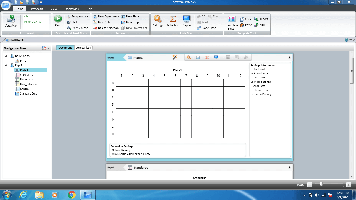This screenshot has width=356, height=200.
Task: Click Open / Close drawer control
Action: point(77,28)
